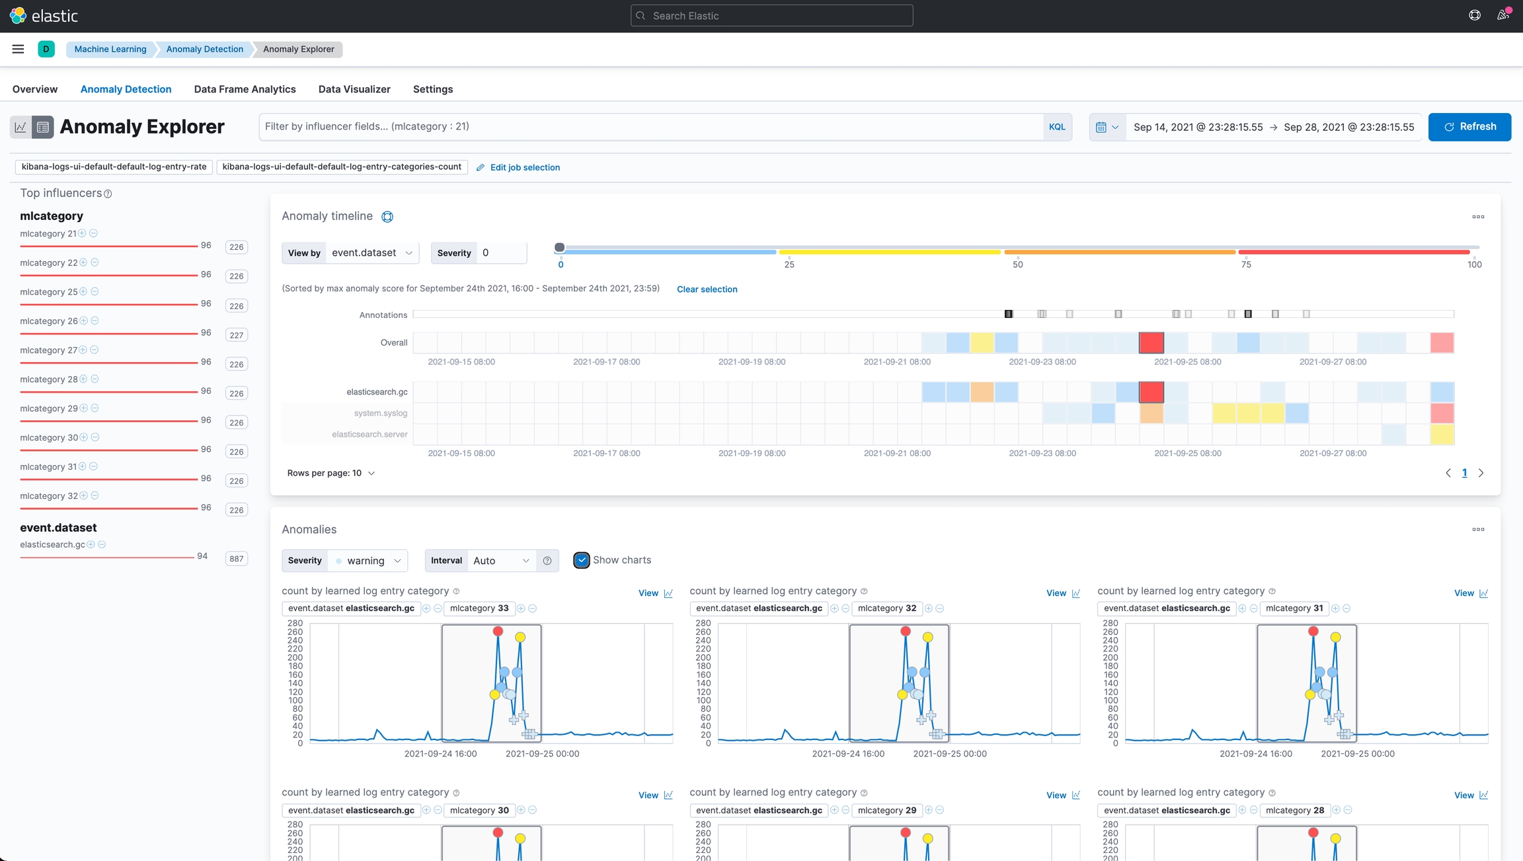Toggle the KQL query language button
1523x861 pixels.
1057,127
